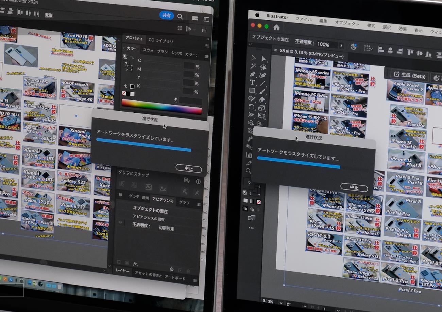442x312 pixels.
Task: Click Vertical Align Top in right control bar
Action: (410, 52)
